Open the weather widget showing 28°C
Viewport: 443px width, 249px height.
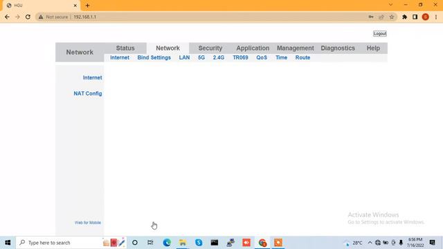tap(354, 243)
